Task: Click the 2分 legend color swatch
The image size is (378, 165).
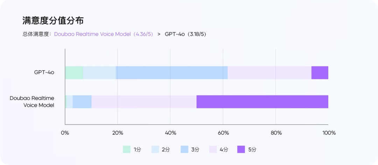Action: tap(155, 149)
